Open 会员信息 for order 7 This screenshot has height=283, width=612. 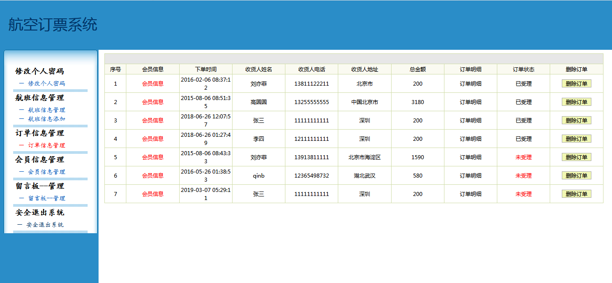pyautogui.click(x=153, y=194)
